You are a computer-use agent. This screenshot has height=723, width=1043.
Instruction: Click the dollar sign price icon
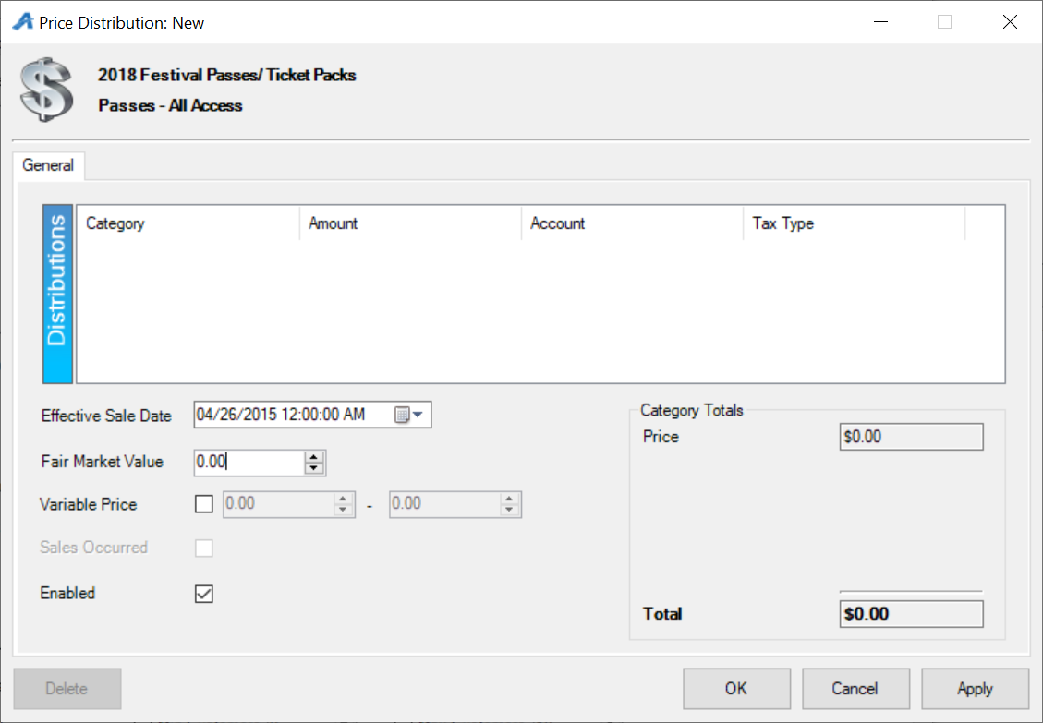click(x=46, y=90)
